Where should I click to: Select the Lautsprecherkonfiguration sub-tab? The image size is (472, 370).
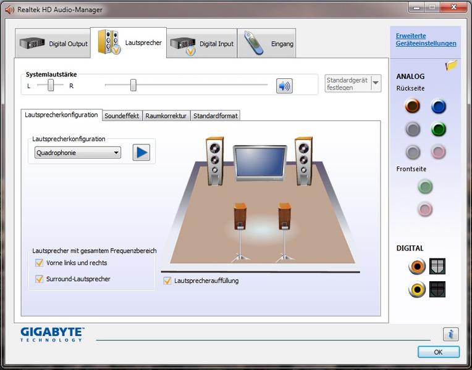tap(61, 115)
